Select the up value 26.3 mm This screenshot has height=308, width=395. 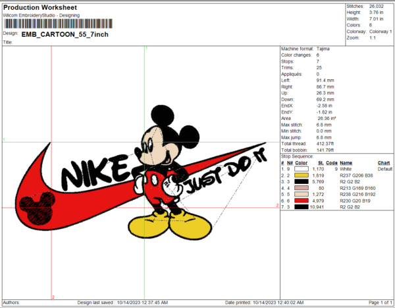[325, 93]
